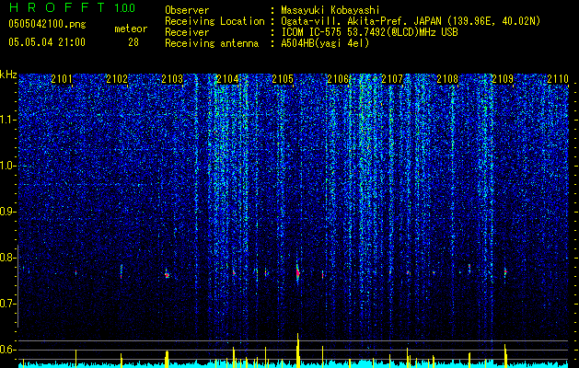Click the 2103 time marker
Viewport: 579px width, 368px height.
tap(172, 79)
